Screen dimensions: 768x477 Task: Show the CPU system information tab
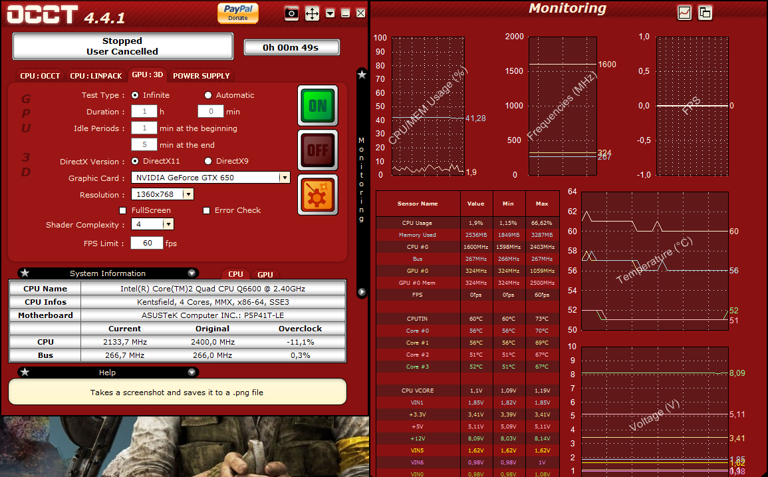tap(235, 274)
